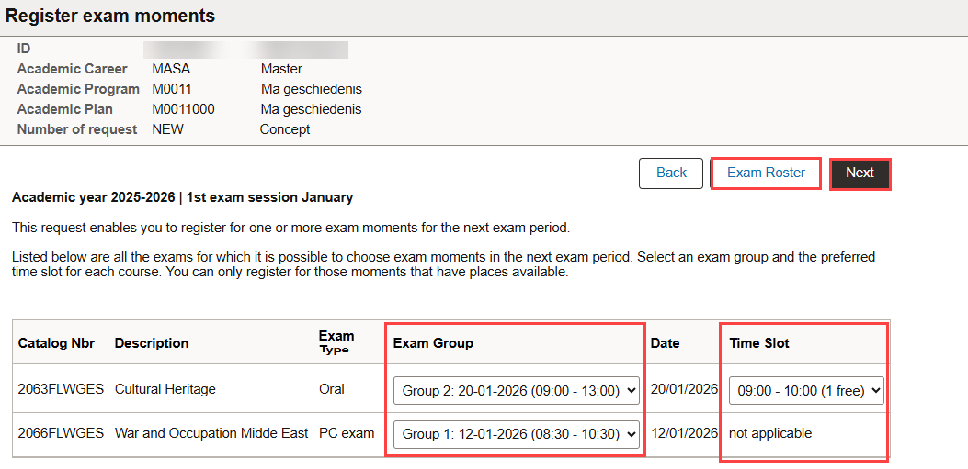Click the 'not applicable' time slot cell
The image size is (968, 469).
click(770, 433)
